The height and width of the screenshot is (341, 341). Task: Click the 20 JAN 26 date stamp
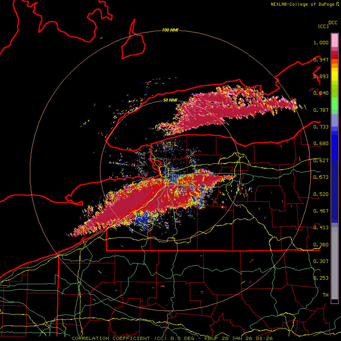tap(238, 338)
